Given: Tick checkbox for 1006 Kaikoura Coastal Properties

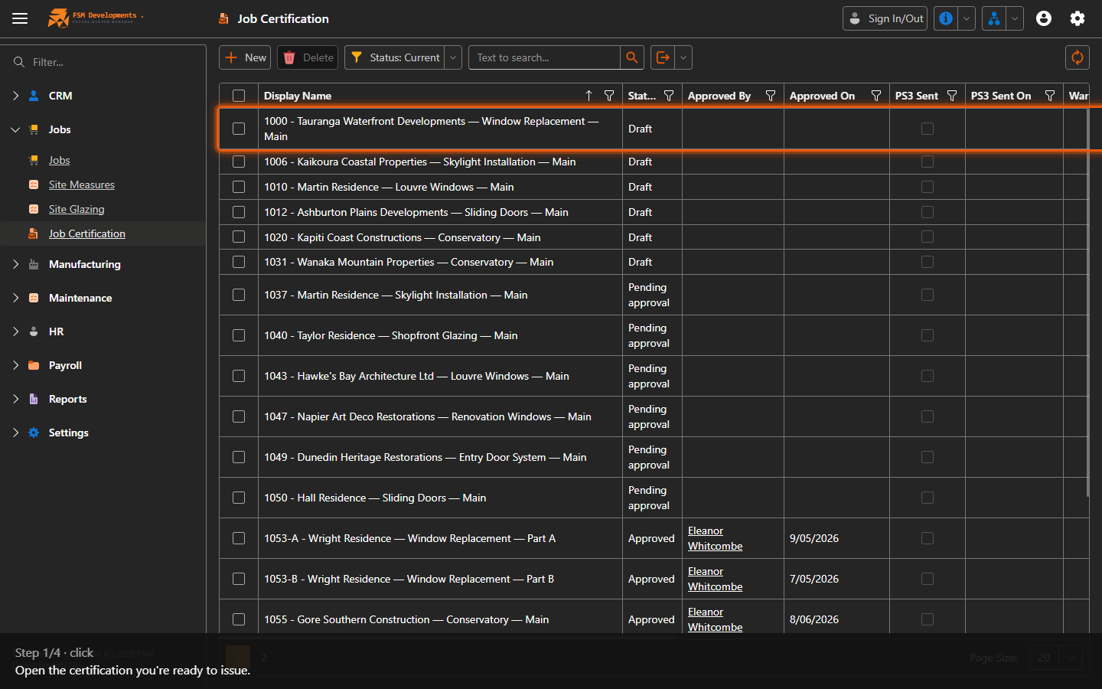Looking at the screenshot, I should click(239, 162).
